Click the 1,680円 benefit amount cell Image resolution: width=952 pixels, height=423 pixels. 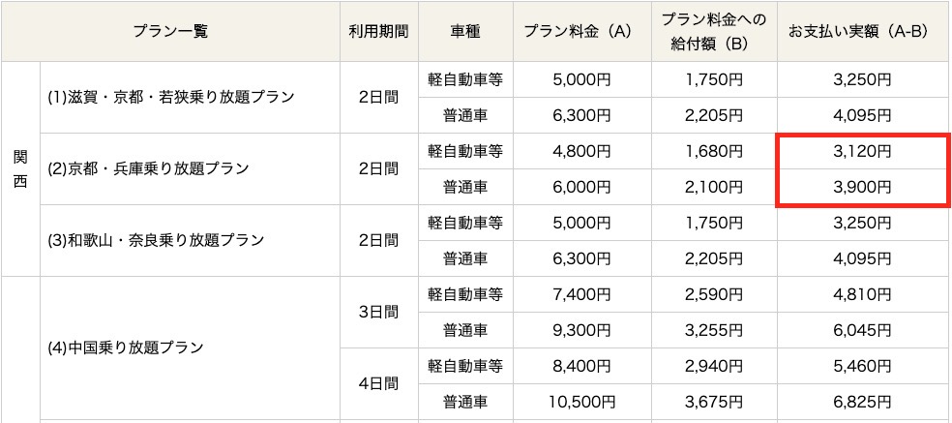coord(714,151)
